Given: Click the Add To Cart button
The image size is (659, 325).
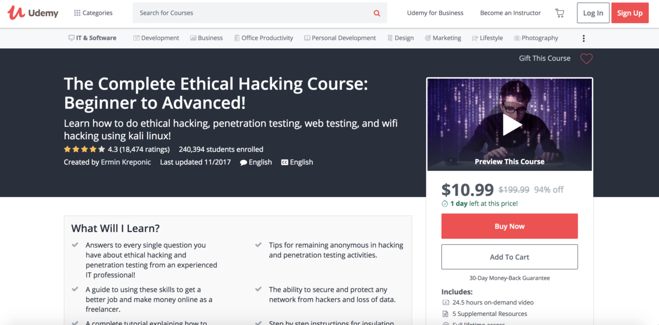Looking at the screenshot, I should pos(510,257).
